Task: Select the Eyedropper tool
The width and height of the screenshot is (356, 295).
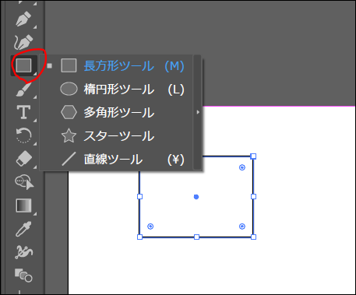Action: pos(23,229)
